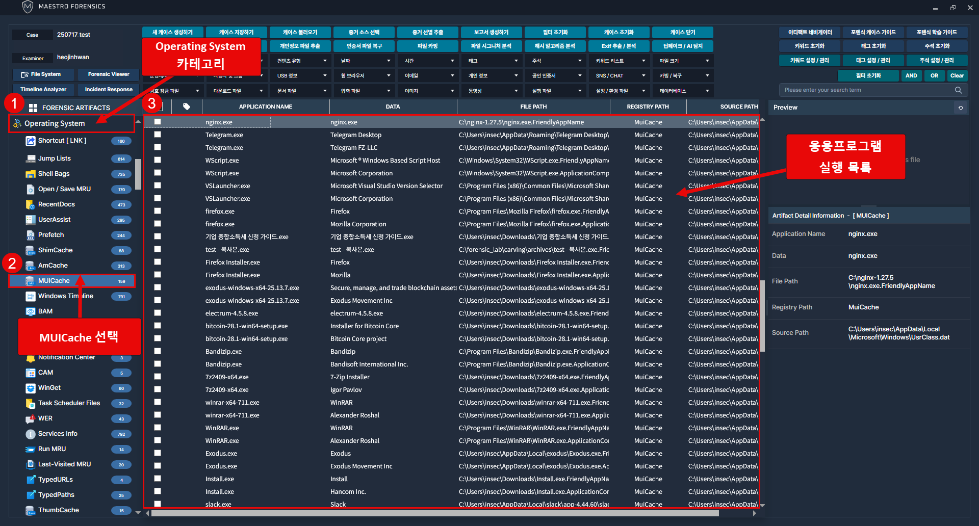Click the Preview panel refresh icon
Viewport: 979px width, 526px height.
[961, 108]
